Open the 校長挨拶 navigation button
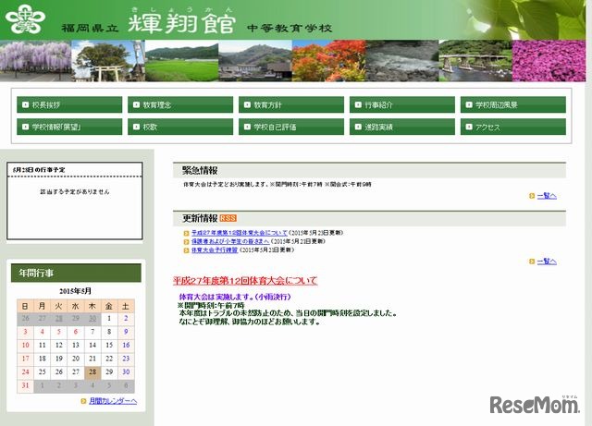The width and height of the screenshot is (592, 426). pos(69,105)
